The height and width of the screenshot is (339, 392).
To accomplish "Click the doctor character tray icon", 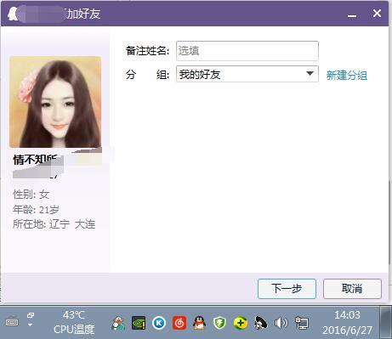I will (118, 323).
